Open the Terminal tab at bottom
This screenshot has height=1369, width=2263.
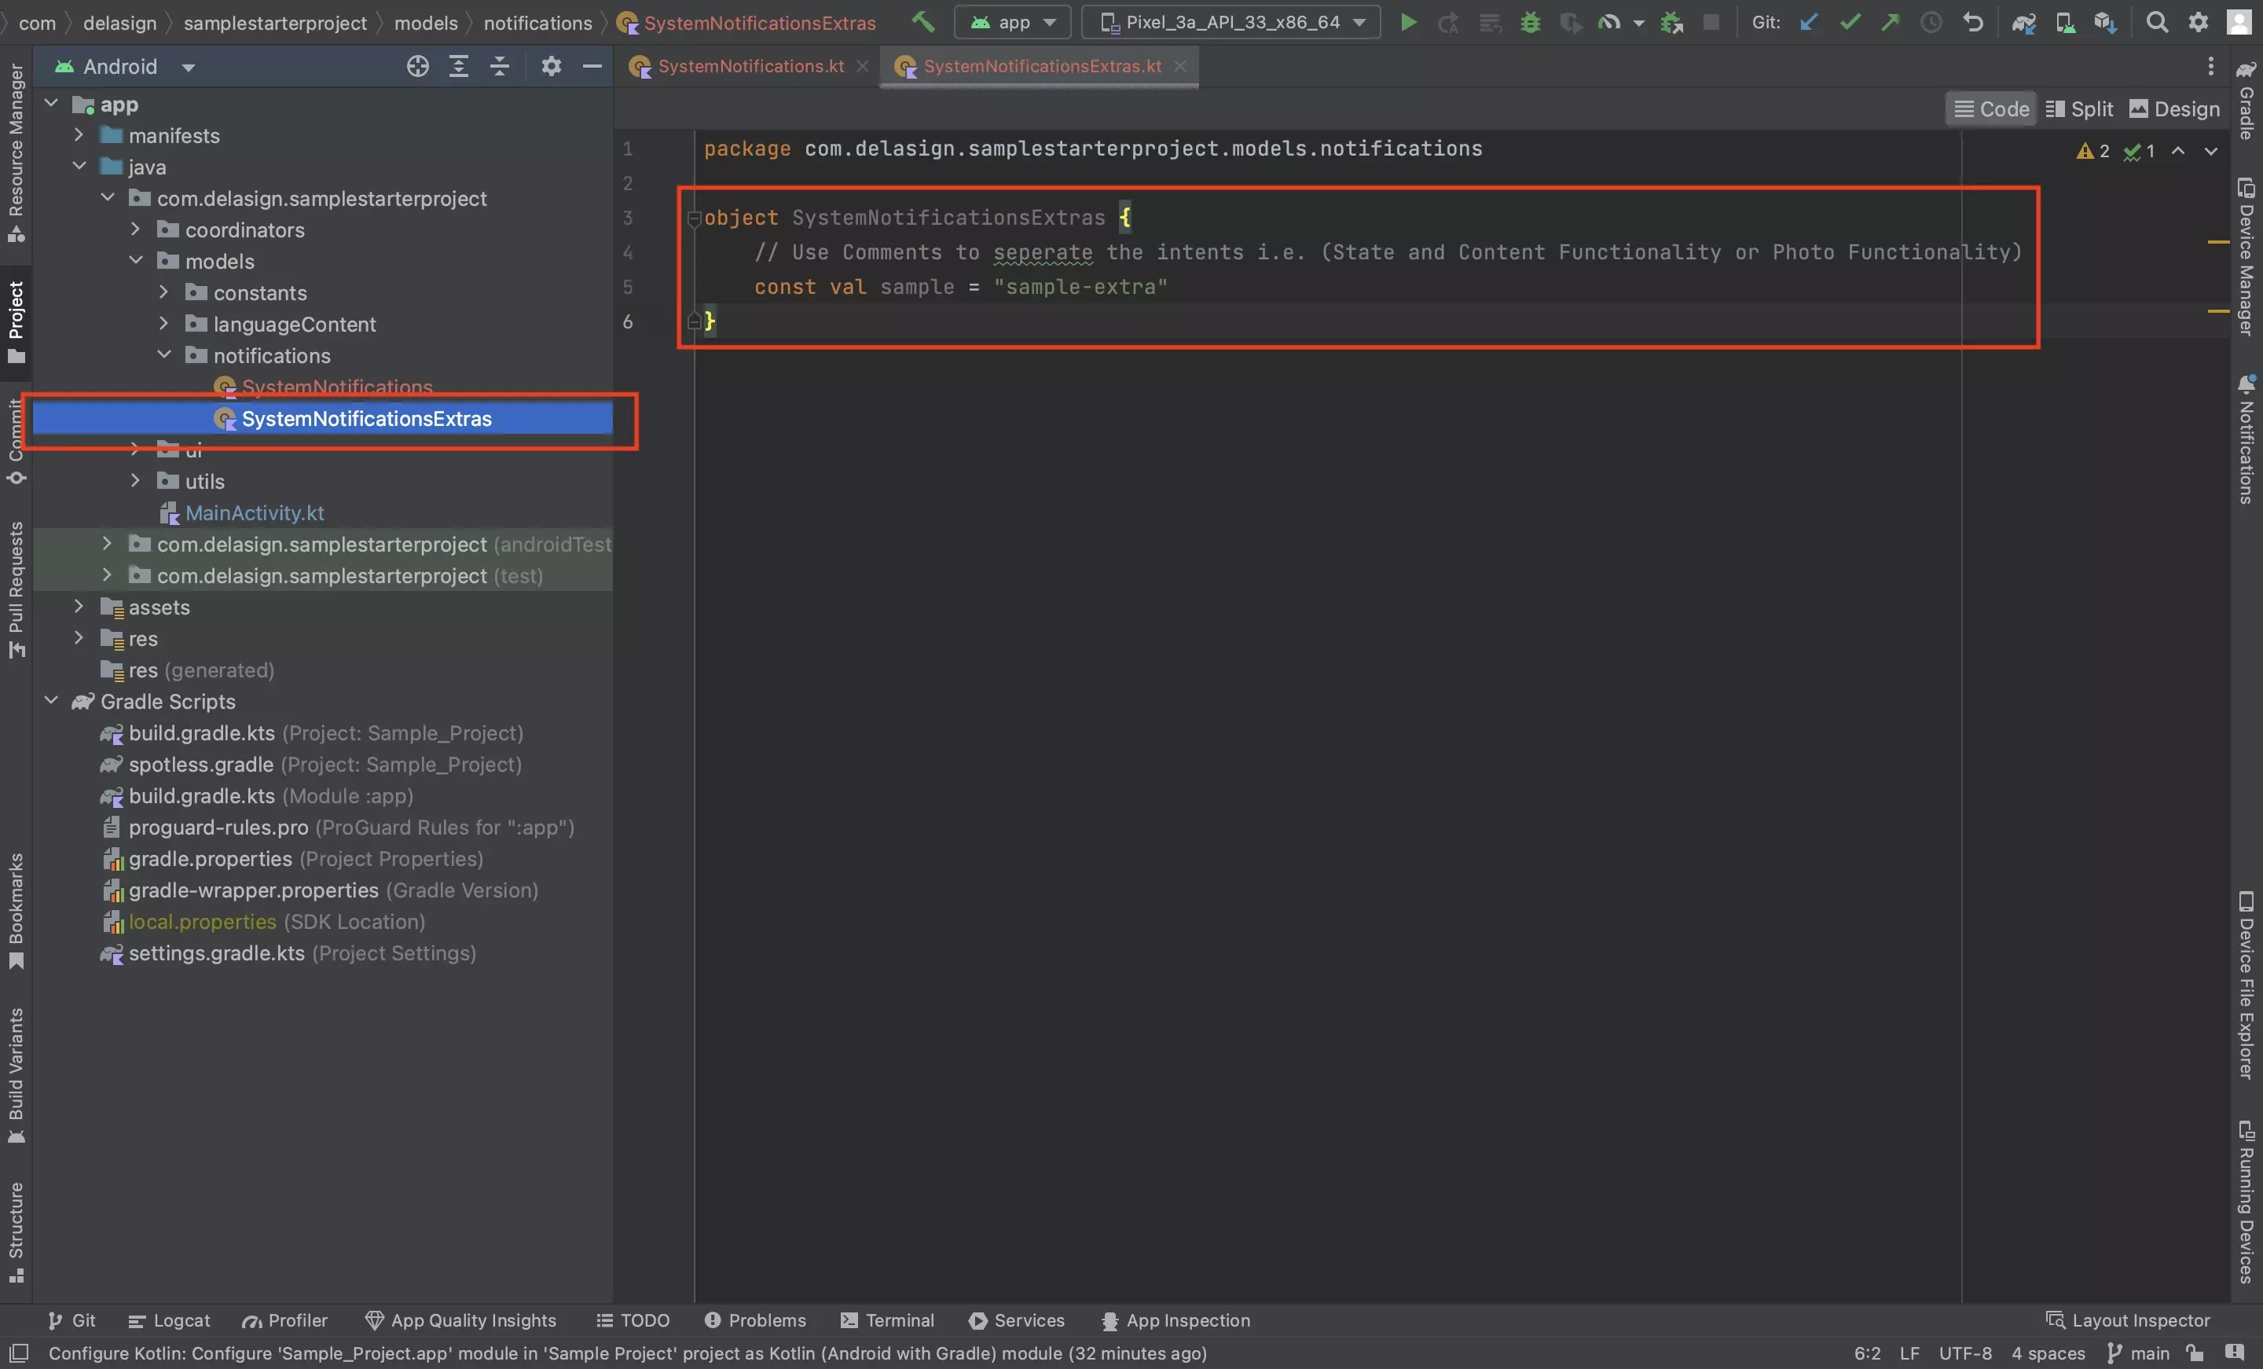coord(897,1319)
